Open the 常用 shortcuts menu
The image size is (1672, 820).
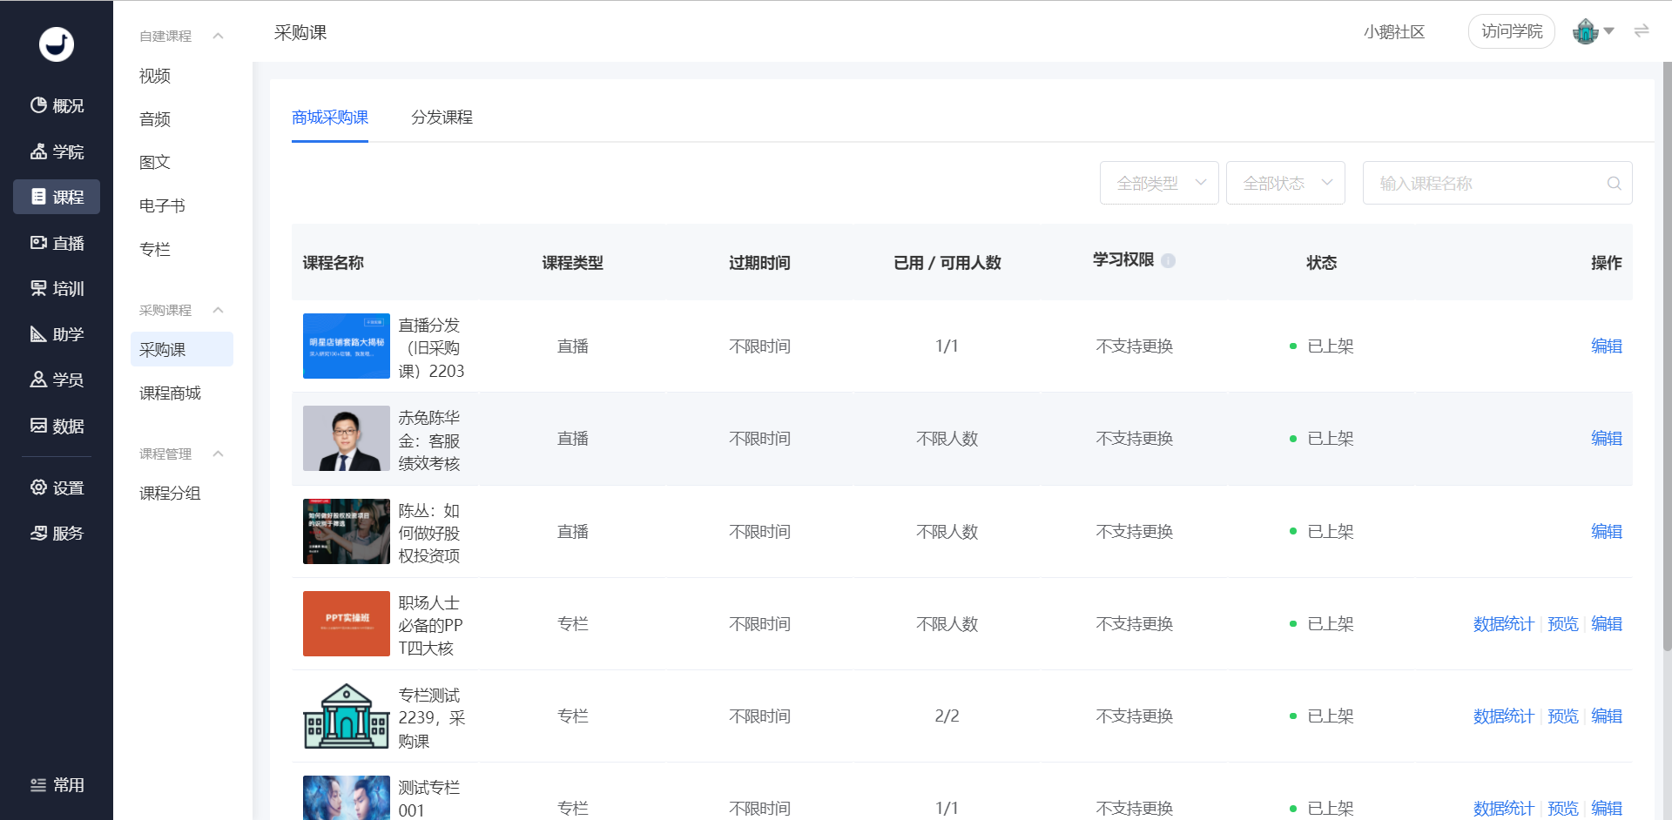pyautogui.click(x=57, y=785)
